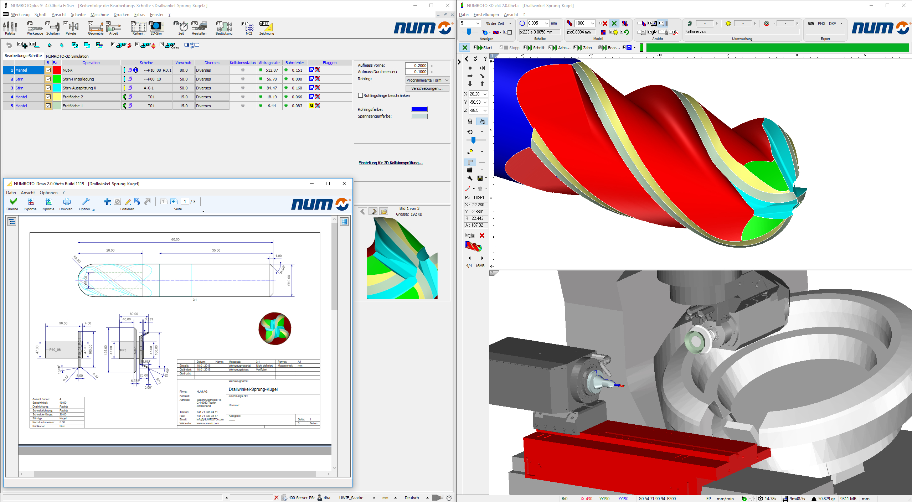Click pencil edit icon in Editieren group
Image resolution: width=912 pixels, height=502 pixels.
pos(128,202)
